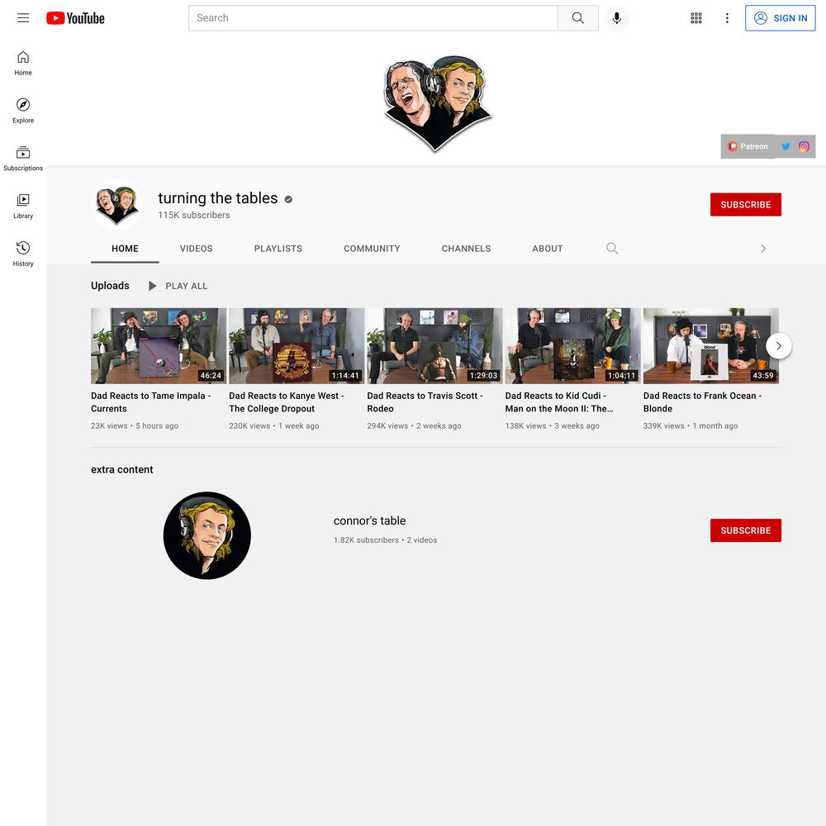Viewport: 826px width, 826px height.
Task: Click '23K views • 5 hours ago' text
Action: (135, 425)
